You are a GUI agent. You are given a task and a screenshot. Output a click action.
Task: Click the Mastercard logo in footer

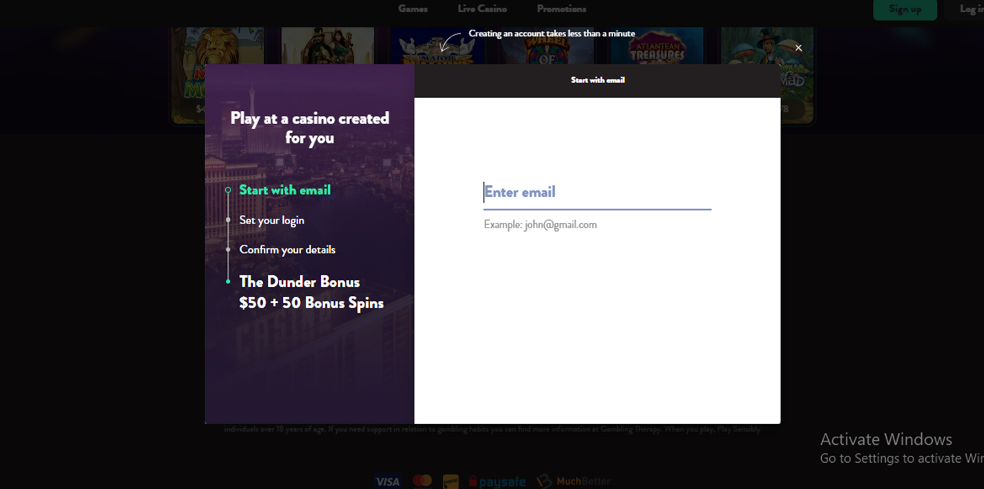click(422, 481)
